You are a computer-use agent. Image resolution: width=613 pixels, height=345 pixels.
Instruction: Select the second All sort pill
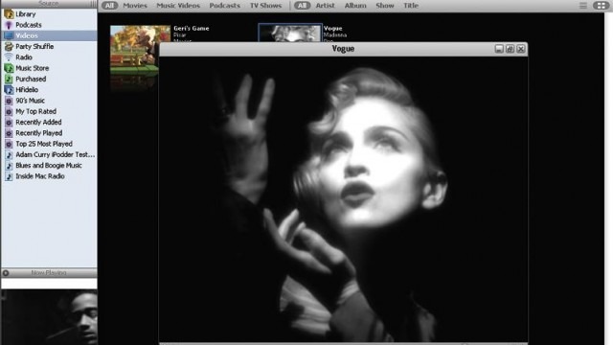tap(302, 6)
